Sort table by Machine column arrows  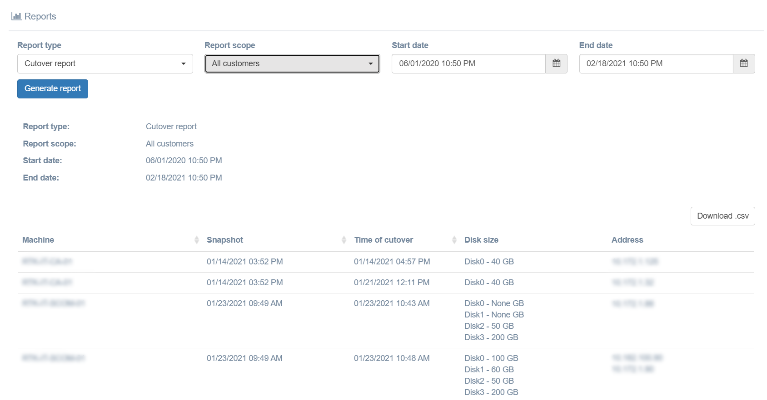click(x=196, y=240)
